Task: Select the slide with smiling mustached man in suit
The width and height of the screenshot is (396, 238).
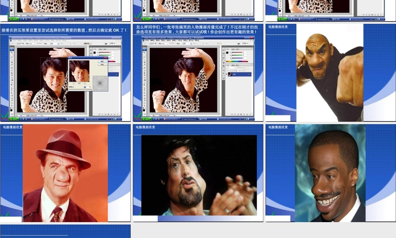Action: 330,173
